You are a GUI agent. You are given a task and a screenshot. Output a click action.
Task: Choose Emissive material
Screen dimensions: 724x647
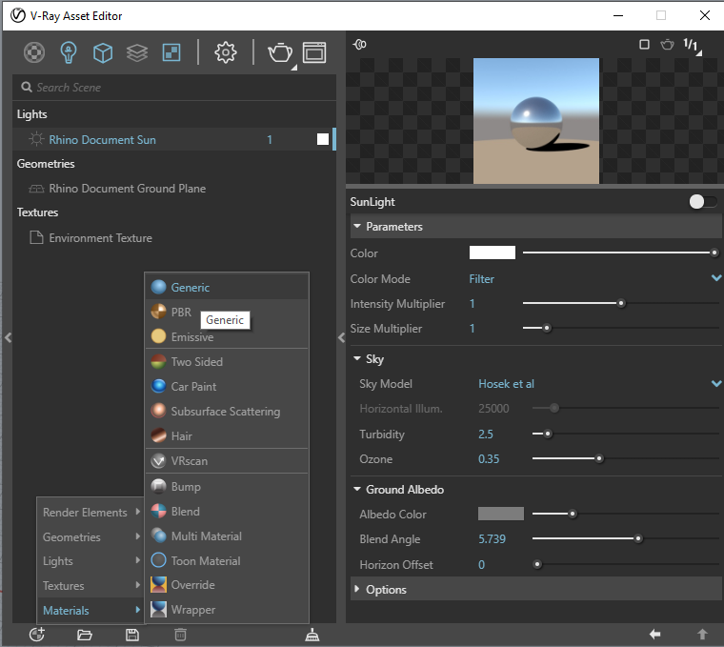tap(227, 336)
